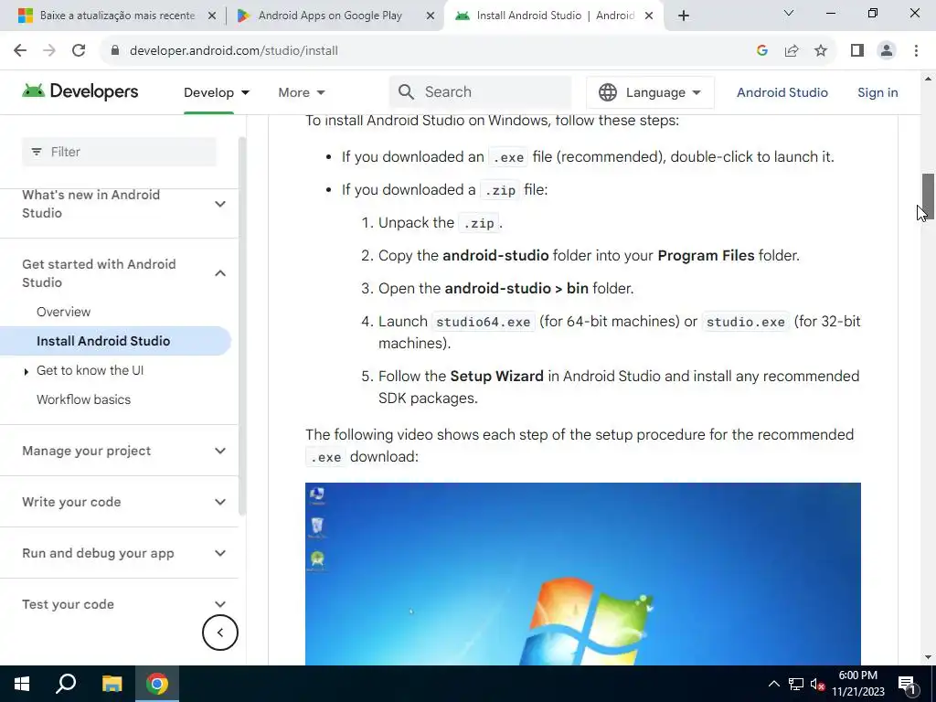Close the Baixe a atualização tab
936x702 pixels.
click(211, 16)
